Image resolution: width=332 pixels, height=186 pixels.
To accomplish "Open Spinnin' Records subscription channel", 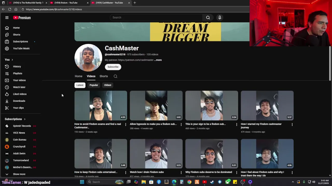I will (21, 126).
